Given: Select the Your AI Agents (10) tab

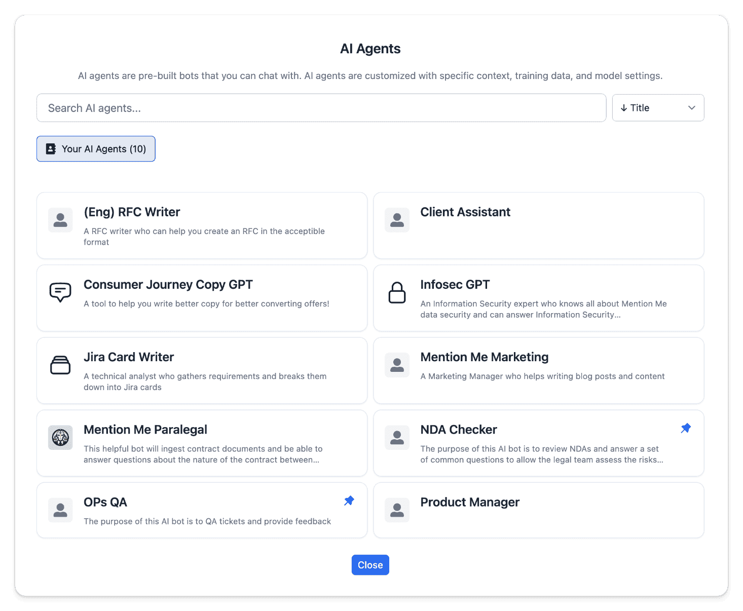Looking at the screenshot, I should coord(96,149).
